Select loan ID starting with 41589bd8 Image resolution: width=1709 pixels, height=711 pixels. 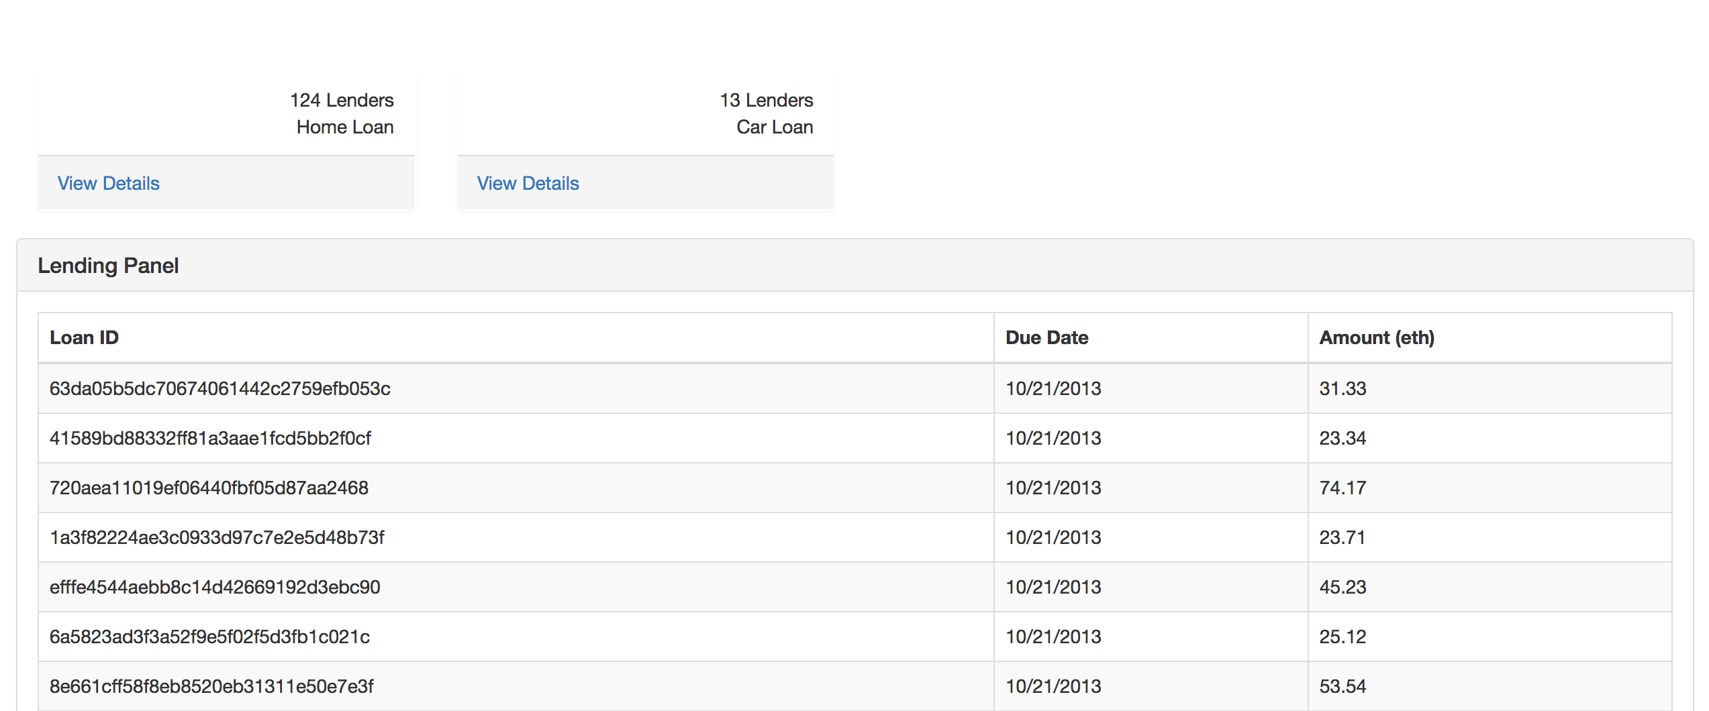pyautogui.click(x=210, y=438)
